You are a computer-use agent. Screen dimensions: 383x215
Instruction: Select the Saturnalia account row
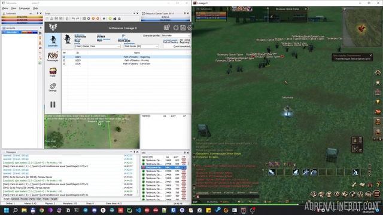[x=20, y=32]
